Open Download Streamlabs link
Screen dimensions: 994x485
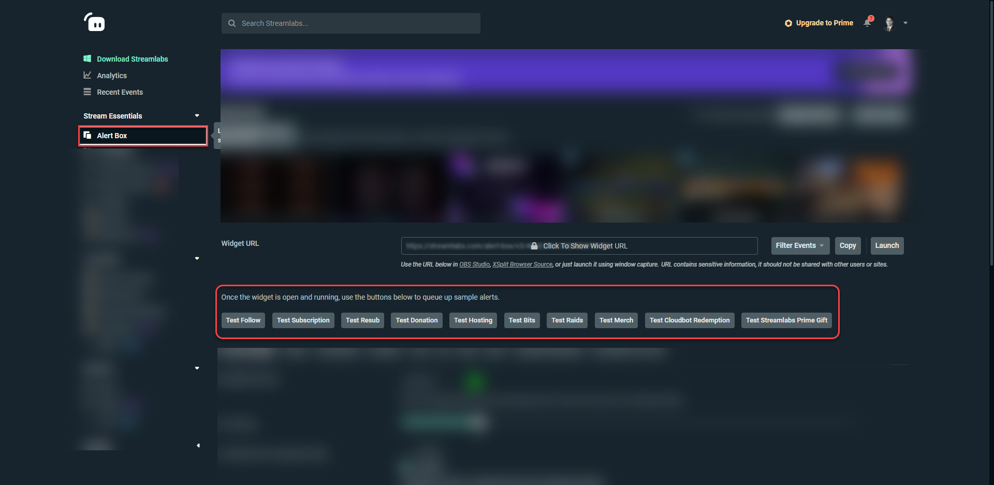[x=133, y=59]
